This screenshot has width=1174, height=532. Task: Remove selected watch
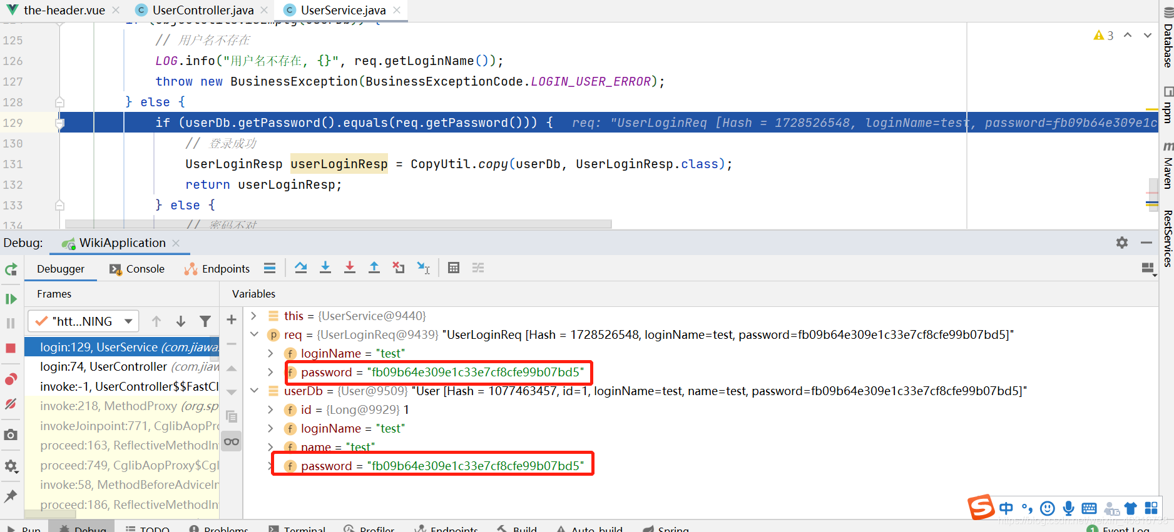(x=232, y=344)
